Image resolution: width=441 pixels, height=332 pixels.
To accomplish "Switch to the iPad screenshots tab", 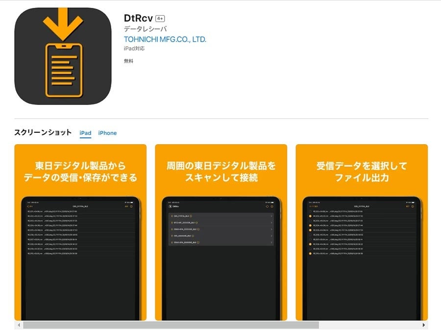I will tap(85, 133).
